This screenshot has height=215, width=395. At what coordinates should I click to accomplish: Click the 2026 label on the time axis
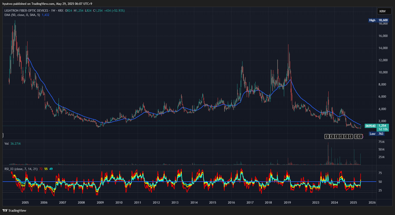tap(372, 202)
